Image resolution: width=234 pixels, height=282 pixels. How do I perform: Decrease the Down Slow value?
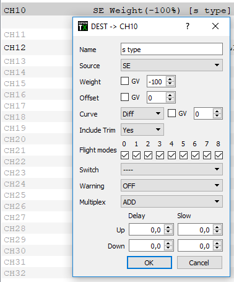pos(217,248)
